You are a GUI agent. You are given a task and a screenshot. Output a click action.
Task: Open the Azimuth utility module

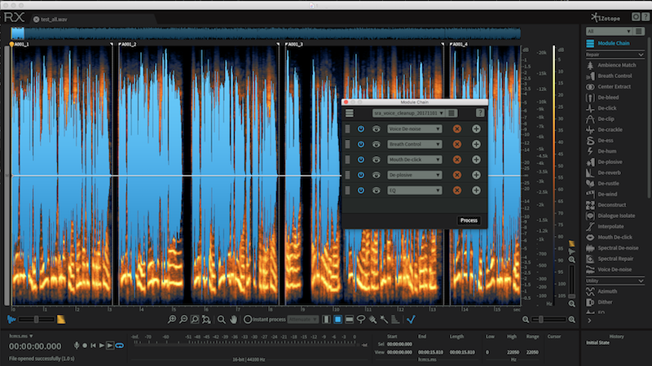point(601,291)
